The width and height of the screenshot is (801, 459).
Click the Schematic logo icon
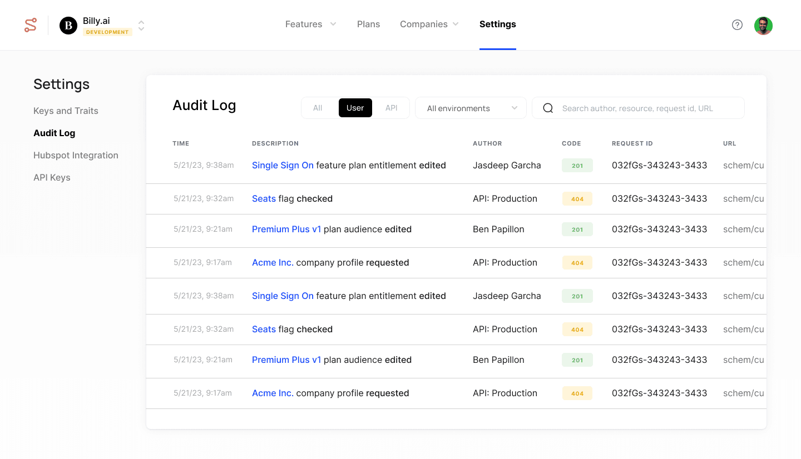tap(31, 25)
